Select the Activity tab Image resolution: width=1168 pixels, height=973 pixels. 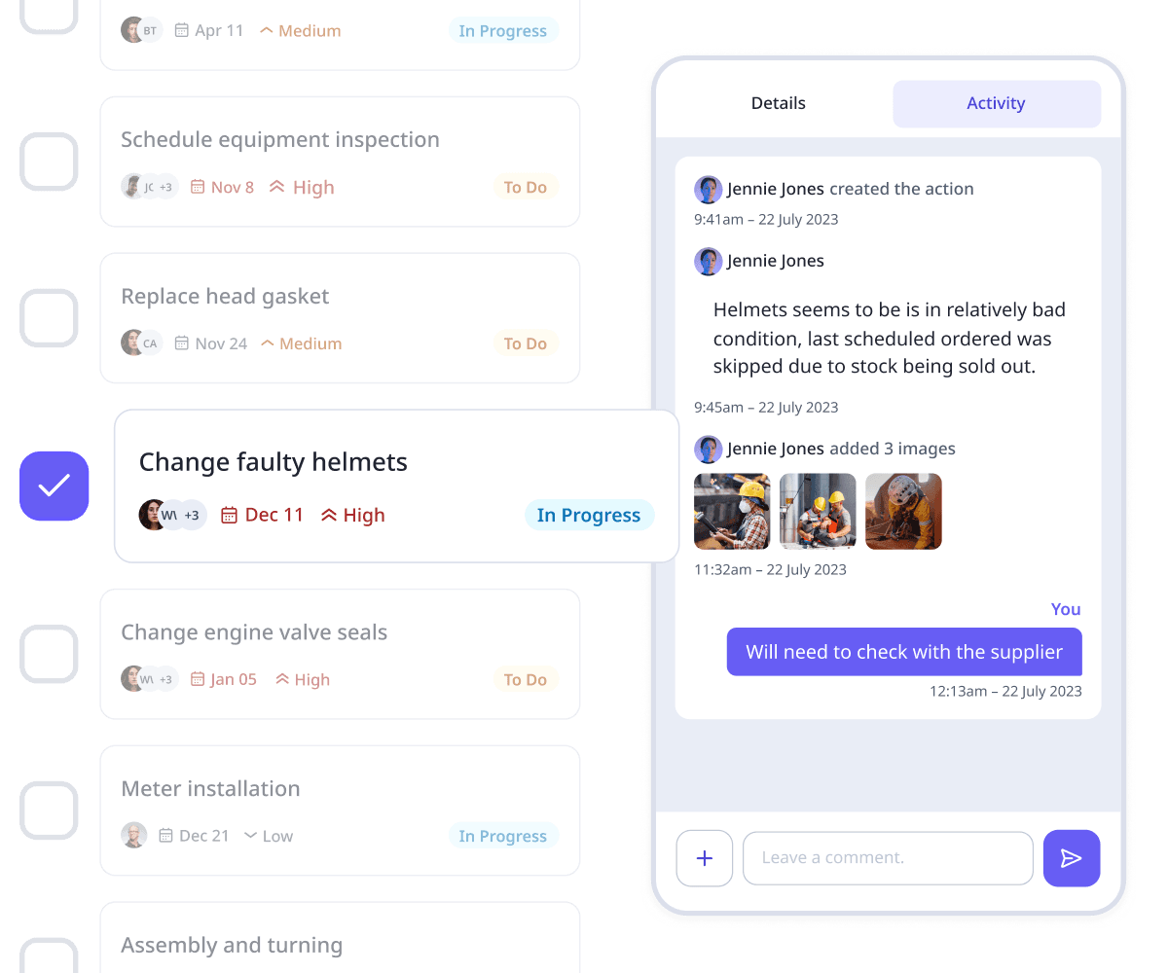point(996,103)
